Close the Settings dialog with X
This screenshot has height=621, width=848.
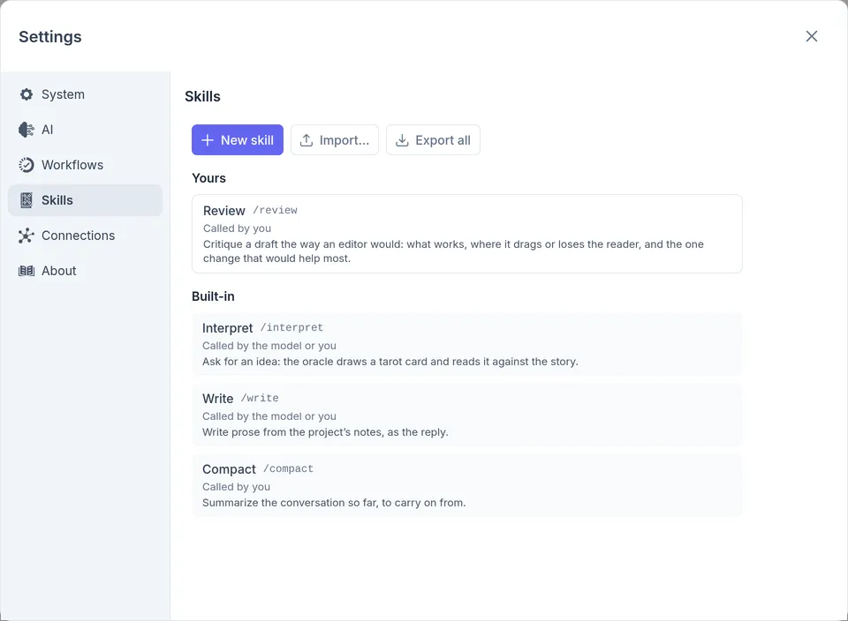coord(811,36)
